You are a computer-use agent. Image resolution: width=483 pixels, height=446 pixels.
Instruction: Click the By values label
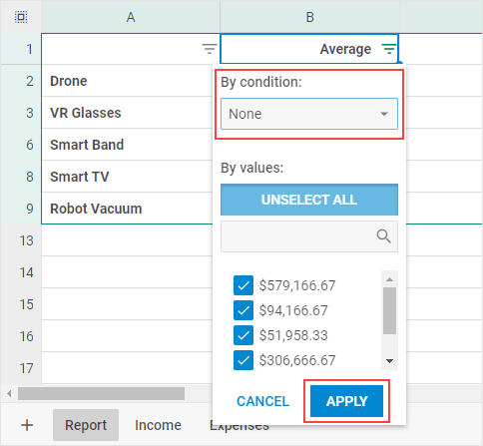coord(252,168)
